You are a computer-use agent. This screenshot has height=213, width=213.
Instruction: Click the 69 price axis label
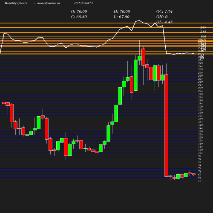pyautogui.click(x=200, y=175)
